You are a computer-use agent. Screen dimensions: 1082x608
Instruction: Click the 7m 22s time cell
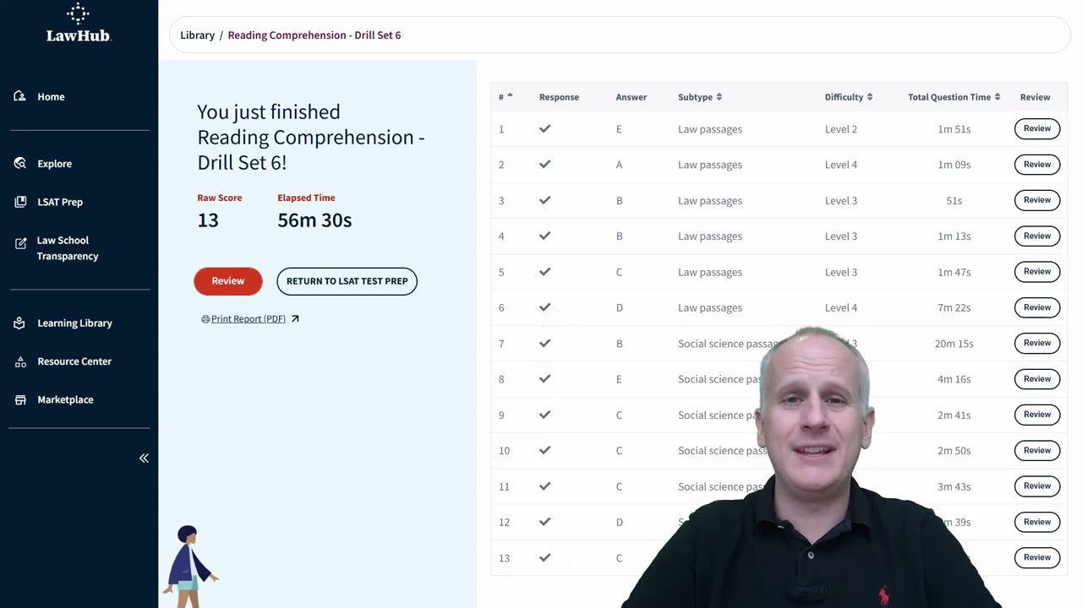(x=954, y=307)
